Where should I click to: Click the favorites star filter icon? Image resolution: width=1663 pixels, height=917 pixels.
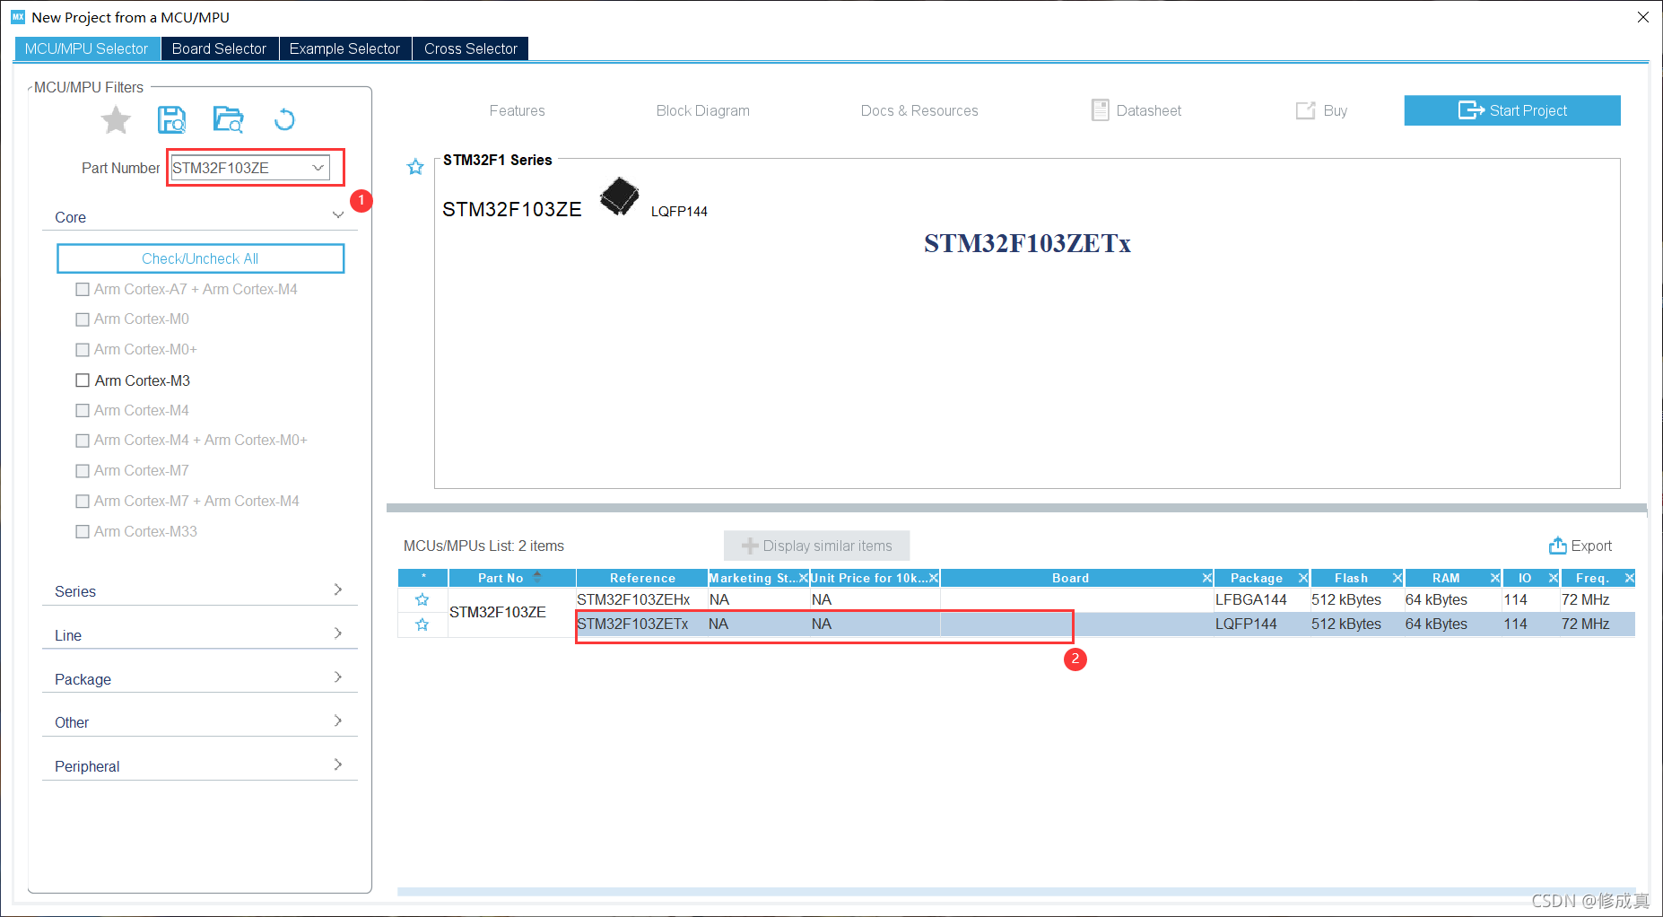116,119
